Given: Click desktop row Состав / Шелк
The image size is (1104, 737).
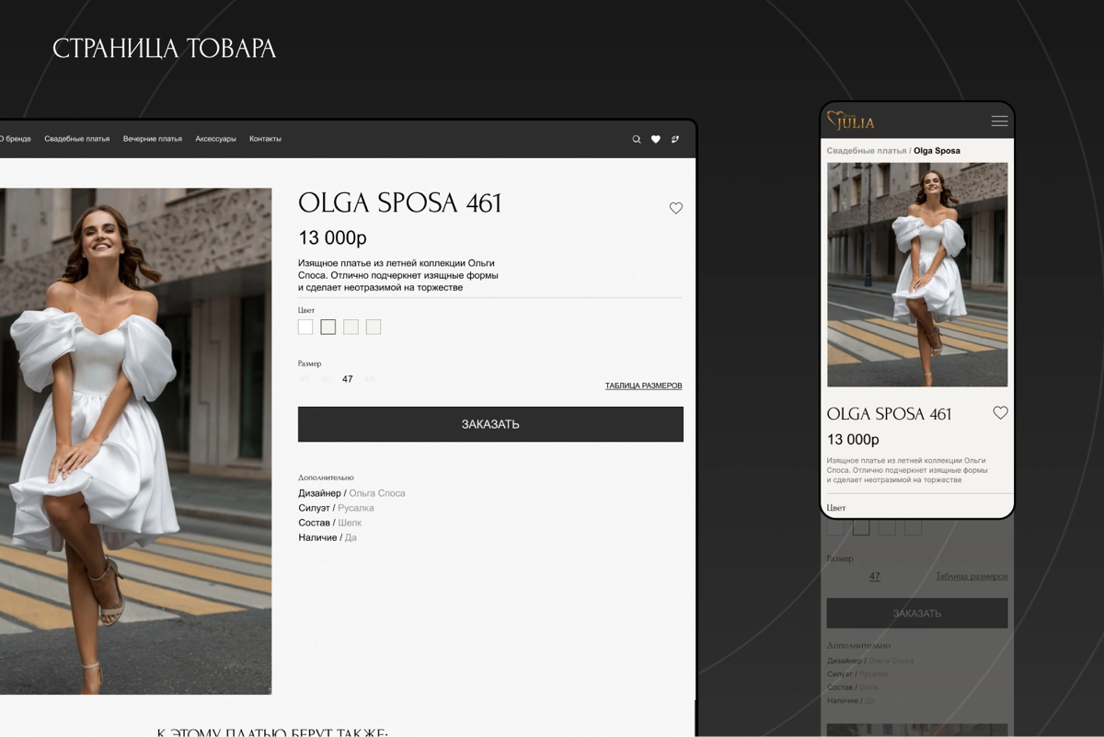Looking at the screenshot, I should click(330, 523).
